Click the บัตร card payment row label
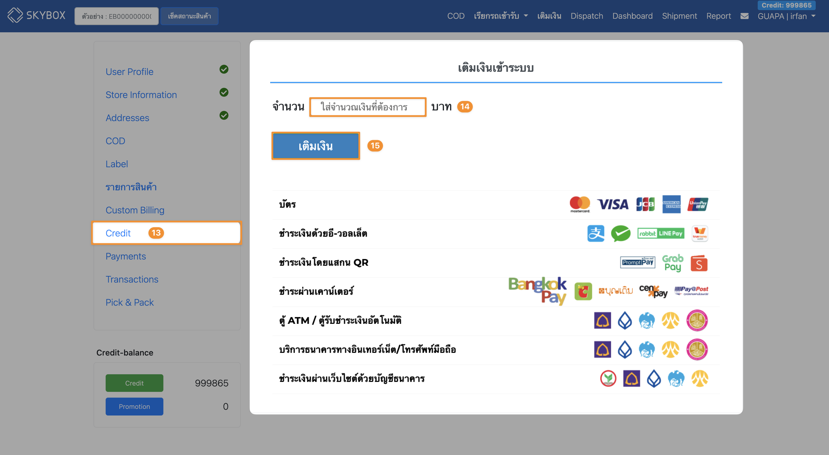The height and width of the screenshot is (455, 829). tap(287, 204)
